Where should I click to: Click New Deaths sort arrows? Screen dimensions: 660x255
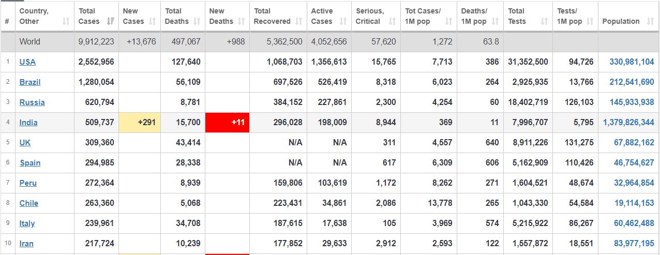(x=241, y=21)
